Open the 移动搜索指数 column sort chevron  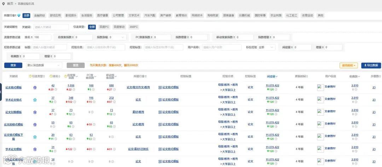click(116, 76)
